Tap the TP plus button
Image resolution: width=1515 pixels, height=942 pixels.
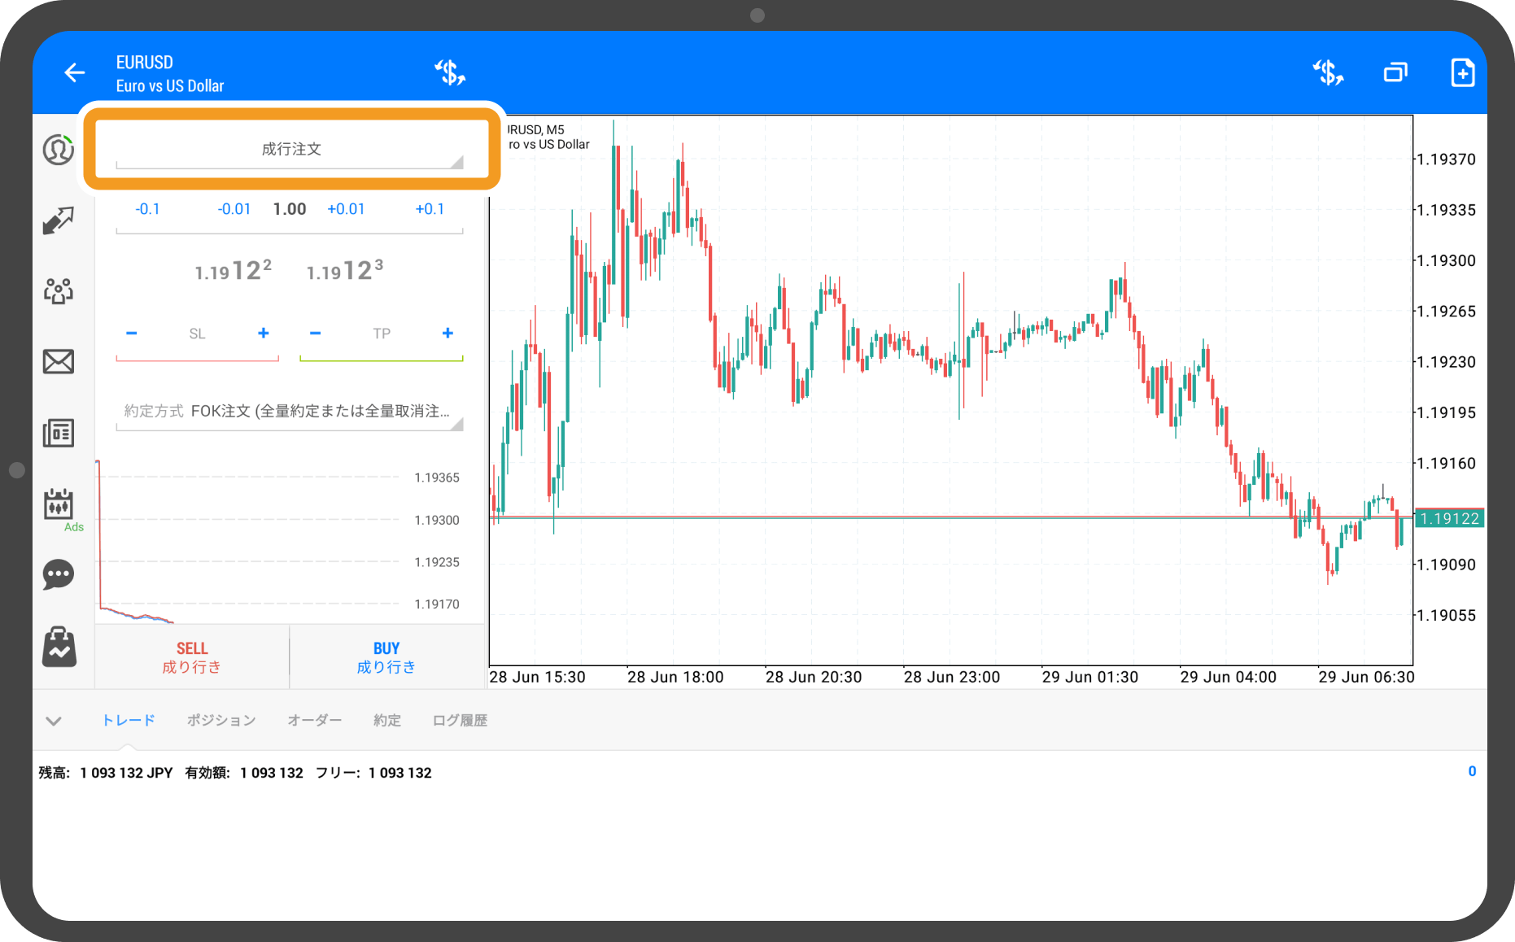coord(448,334)
